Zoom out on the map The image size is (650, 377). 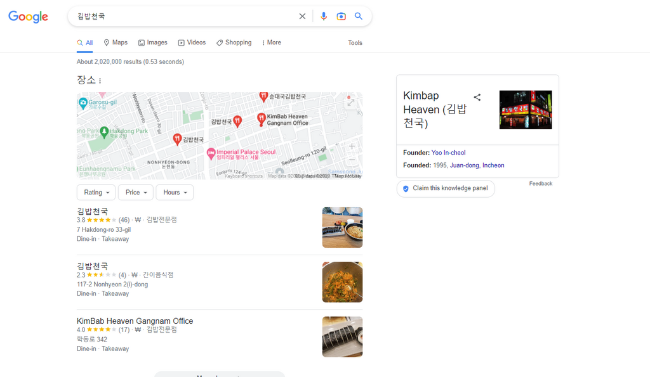coord(352,160)
